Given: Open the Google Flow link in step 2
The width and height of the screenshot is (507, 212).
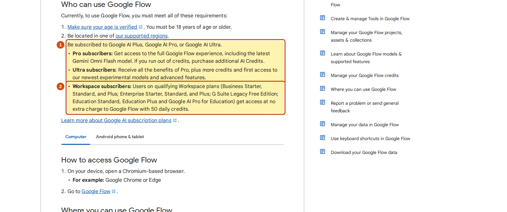Looking at the screenshot, I should click(96, 191).
